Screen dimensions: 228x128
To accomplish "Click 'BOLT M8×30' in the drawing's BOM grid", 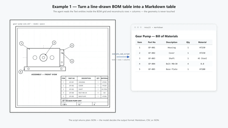I will tap(83, 93).
